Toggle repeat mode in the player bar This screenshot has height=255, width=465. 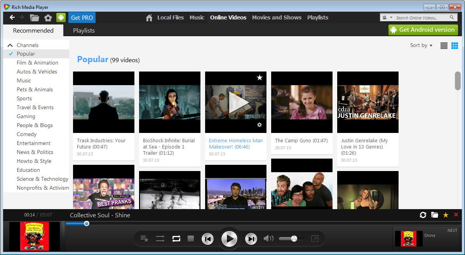click(176, 239)
